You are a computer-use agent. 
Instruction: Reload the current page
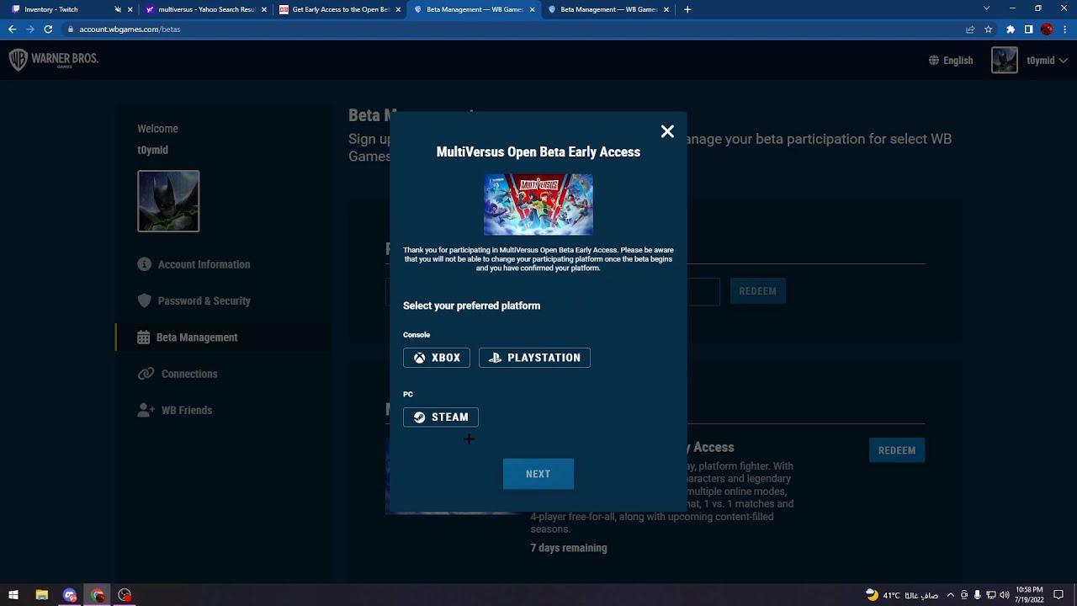48,29
